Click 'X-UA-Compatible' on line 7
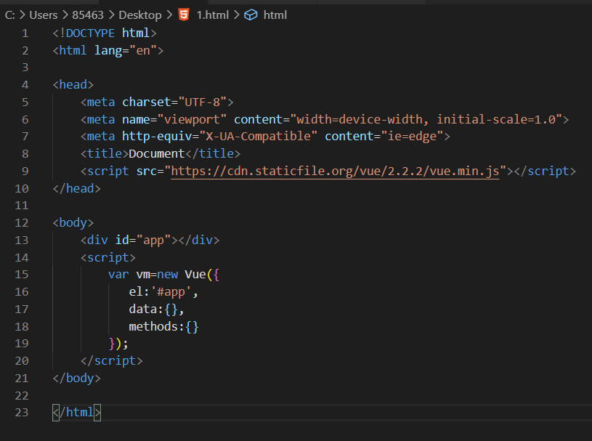Image resolution: width=592 pixels, height=441 pixels. (259, 136)
